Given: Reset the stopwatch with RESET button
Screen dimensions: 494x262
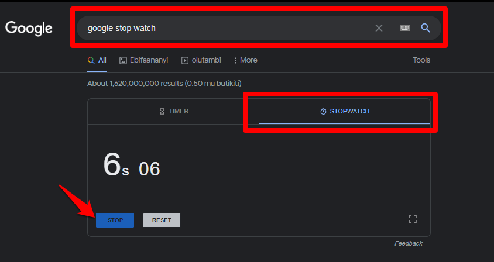Looking at the screenshot, I should 162,220.
